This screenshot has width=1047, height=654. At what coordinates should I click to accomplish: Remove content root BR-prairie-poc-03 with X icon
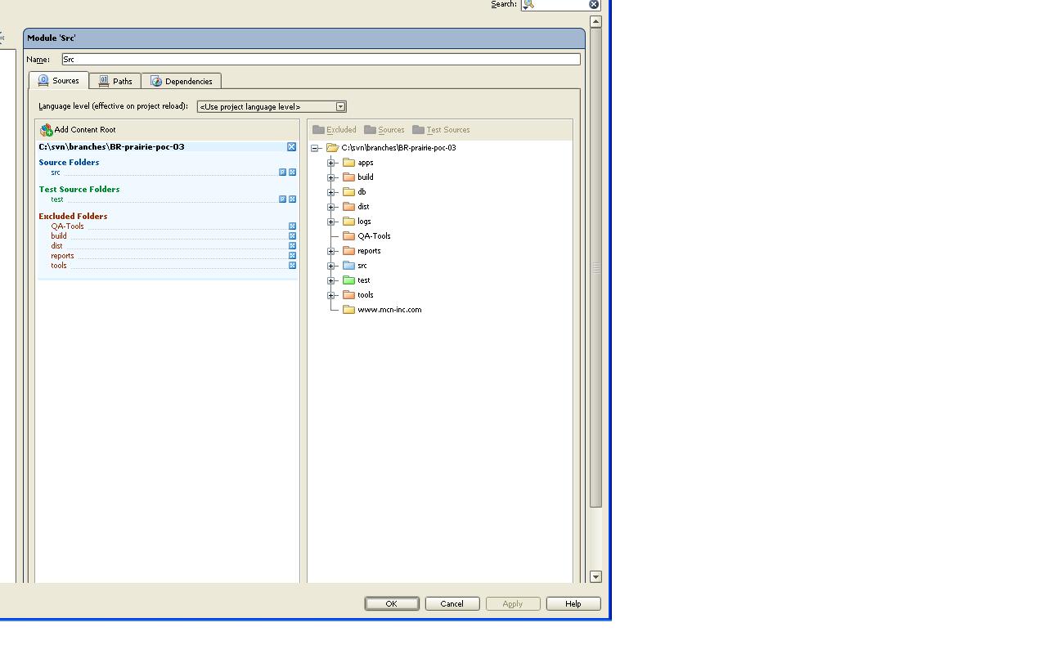[291, 147]
